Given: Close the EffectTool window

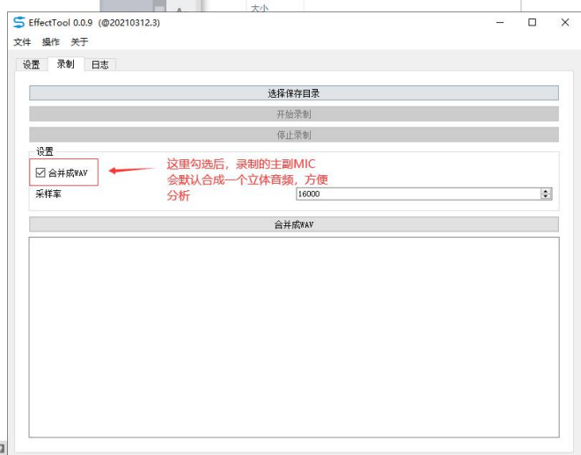Looking at the screenshot, I should point(564,23).
